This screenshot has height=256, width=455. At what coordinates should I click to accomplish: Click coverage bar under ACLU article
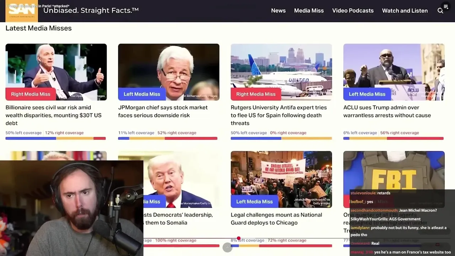(394, 138)
